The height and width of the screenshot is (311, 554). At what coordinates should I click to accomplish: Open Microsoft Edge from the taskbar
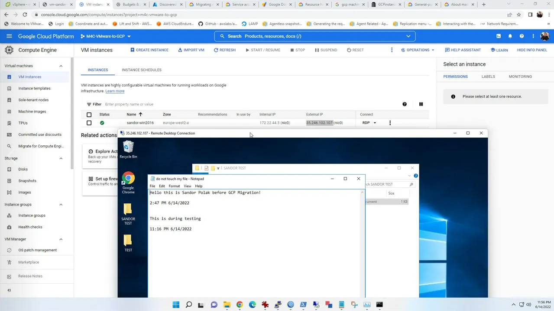coord(253,305)
